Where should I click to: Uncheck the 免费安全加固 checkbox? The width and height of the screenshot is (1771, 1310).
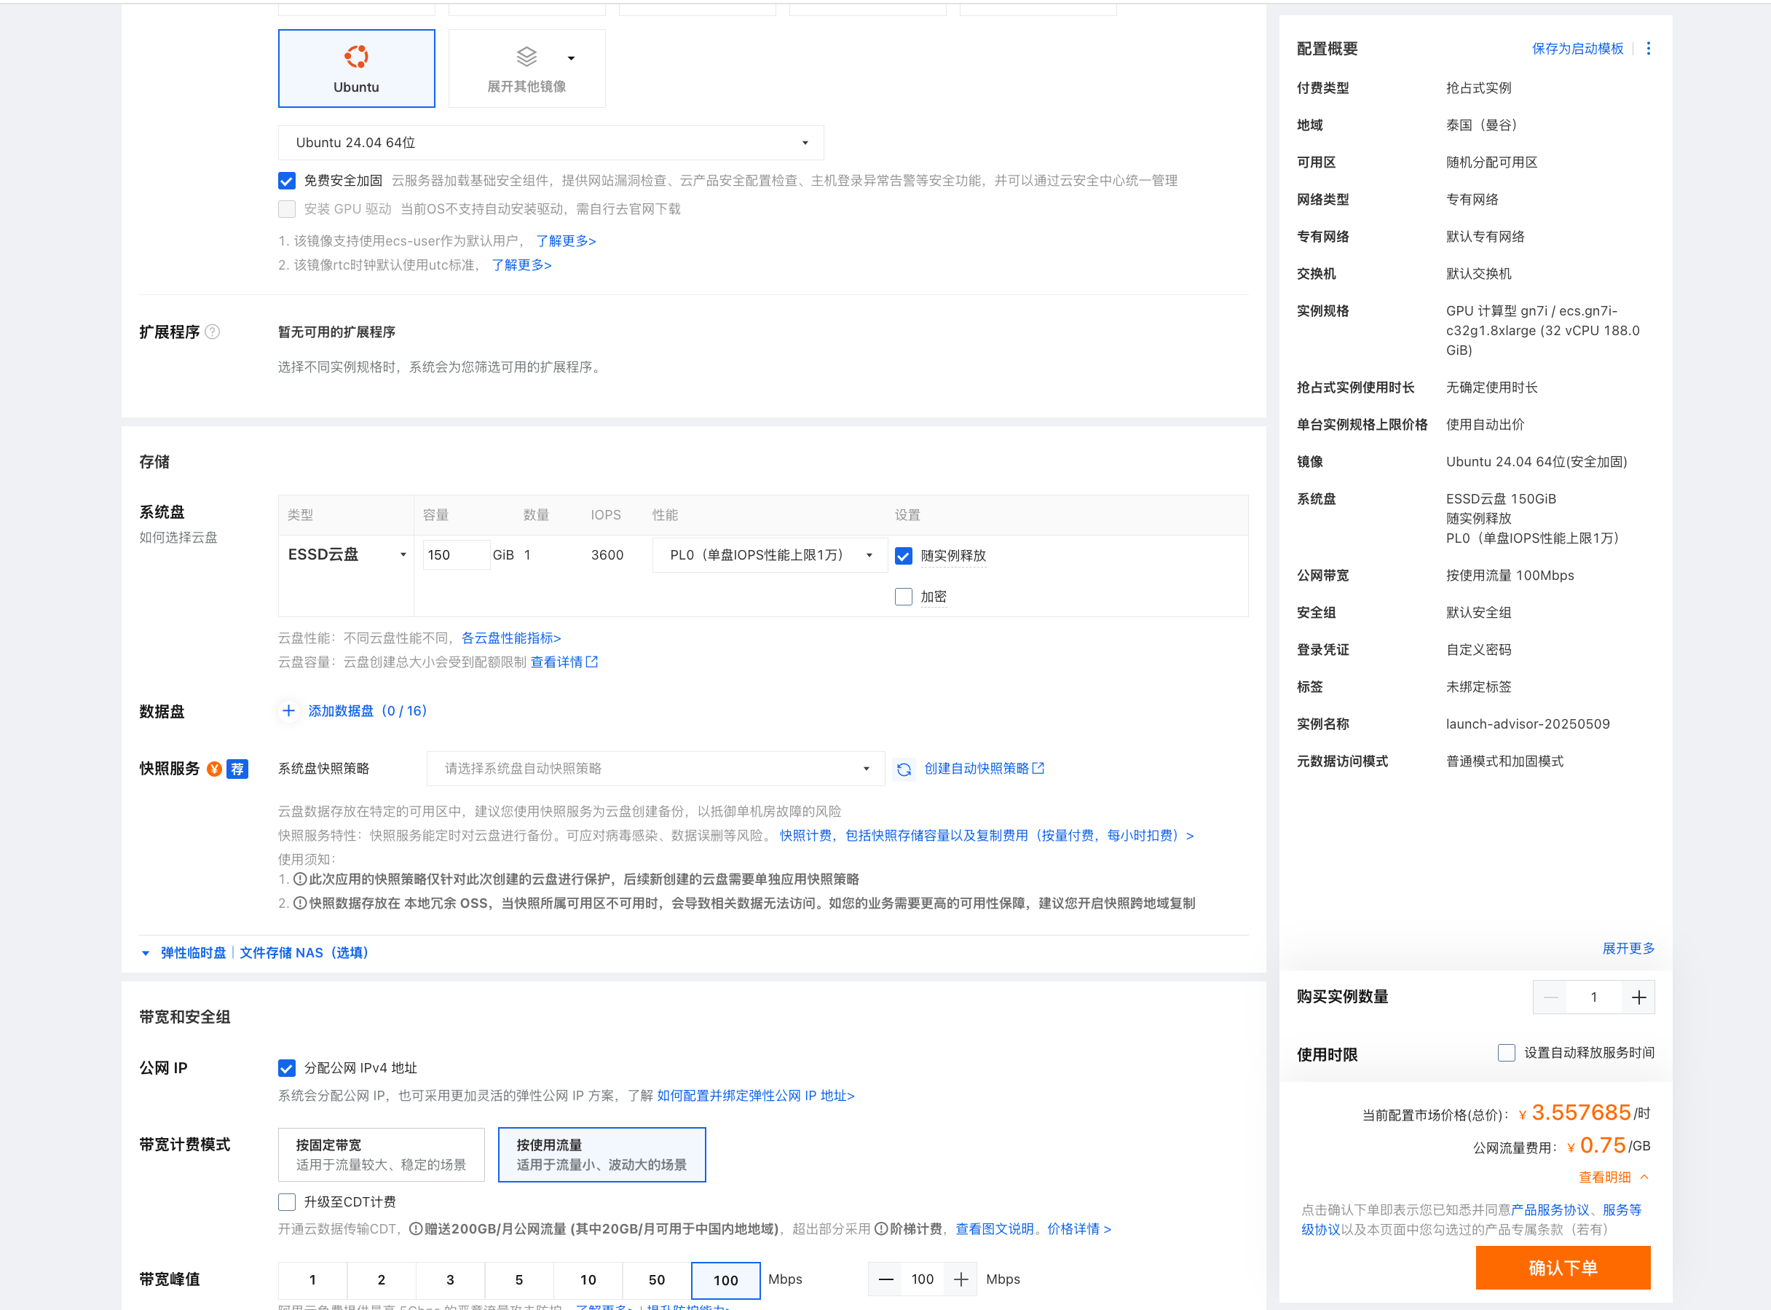(x=287, y=181)
